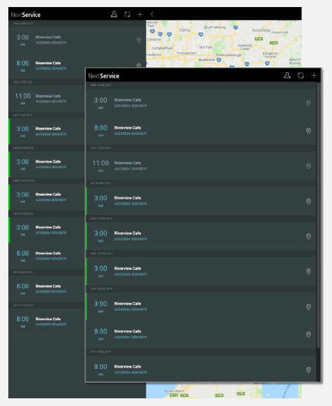Viewport: 332px width, 406px height.
Task: Click Safety Beach label on lower map
Action: pyautogui.click(x=174, y=391)
